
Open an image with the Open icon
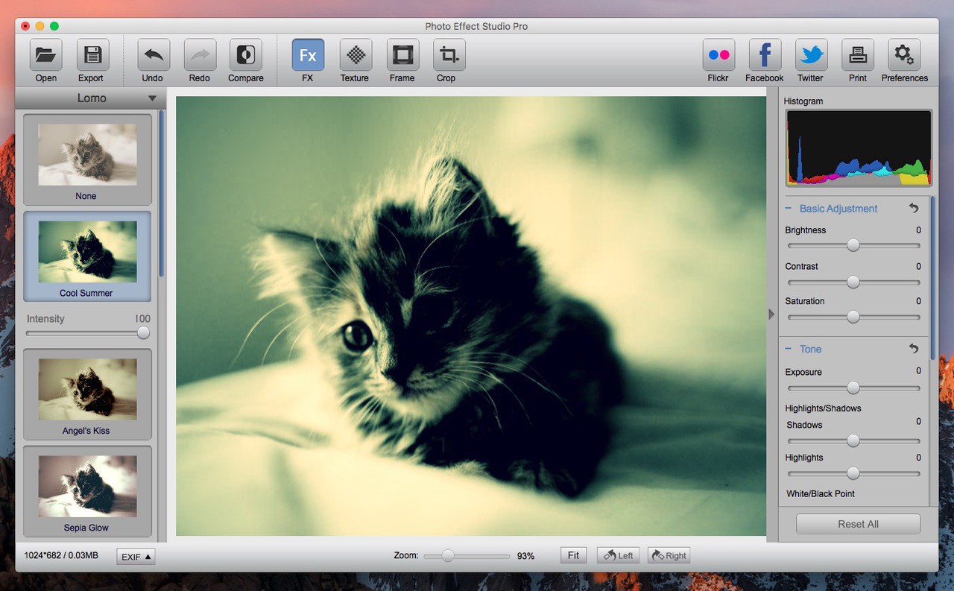click(x=45, y=56)
